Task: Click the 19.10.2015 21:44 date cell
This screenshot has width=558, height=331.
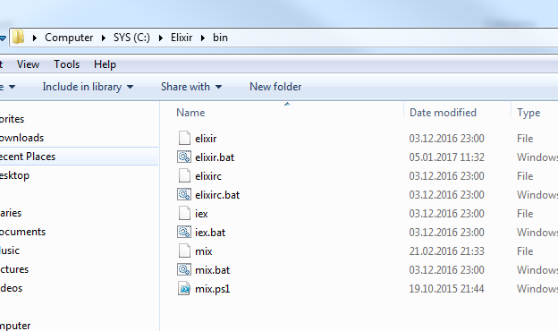Action: pyautogui.click(x=446, y=289)
